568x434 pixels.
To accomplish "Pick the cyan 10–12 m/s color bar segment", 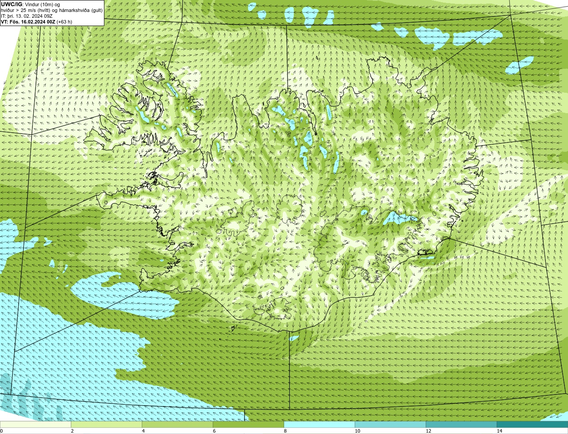I will click(390, 425).
